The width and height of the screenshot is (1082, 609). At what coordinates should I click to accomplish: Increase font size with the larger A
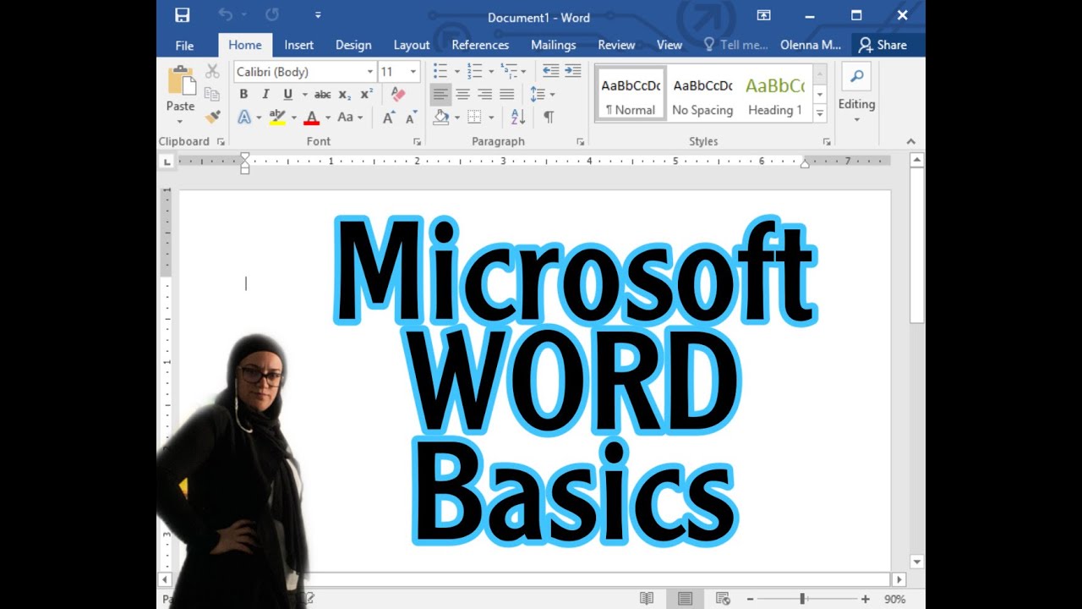pyautogui.click(x=389, y=118)
